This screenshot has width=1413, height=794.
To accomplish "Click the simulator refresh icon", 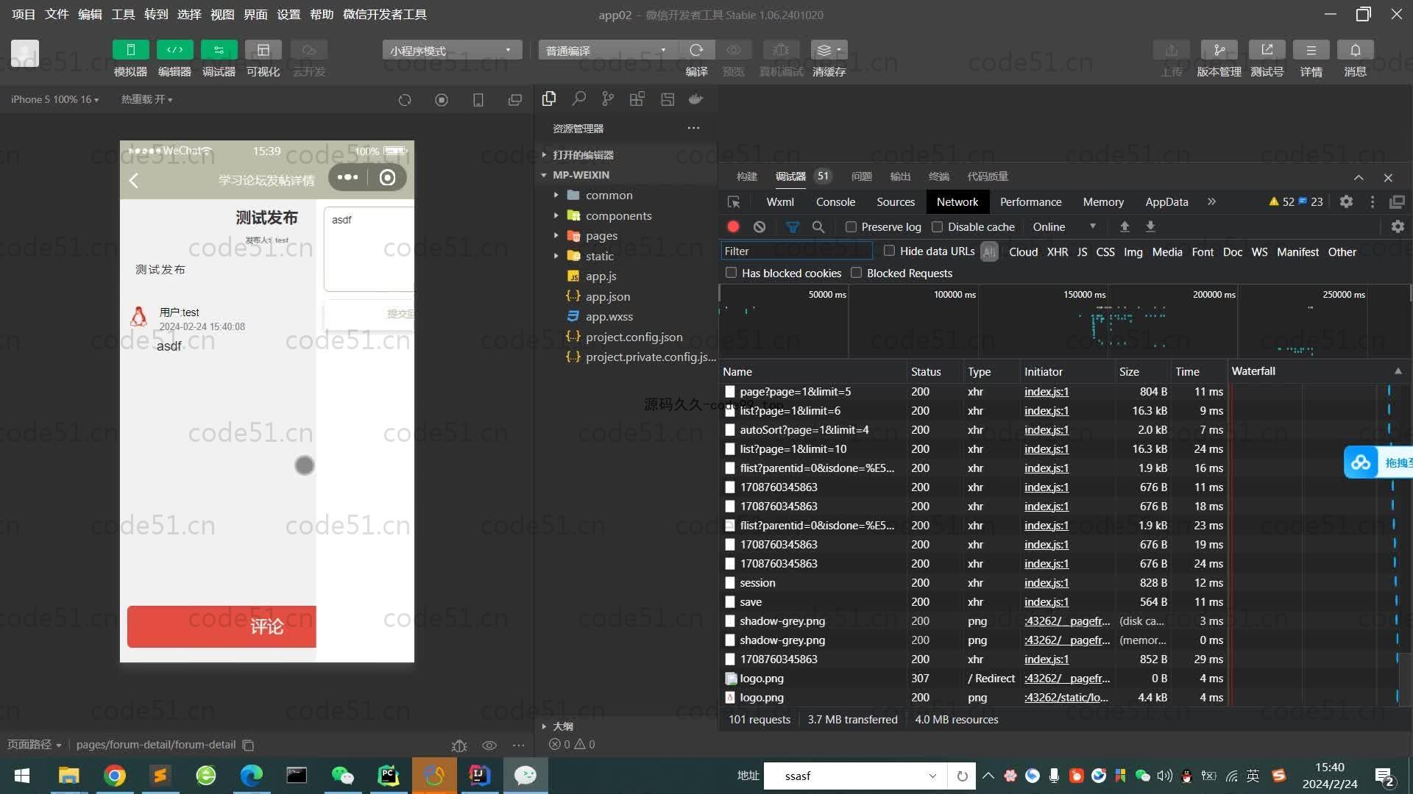I will click(404, 100).
